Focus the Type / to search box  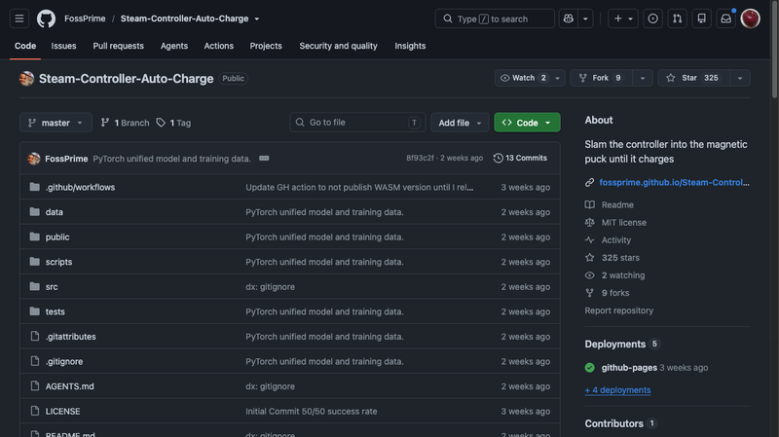495,18
